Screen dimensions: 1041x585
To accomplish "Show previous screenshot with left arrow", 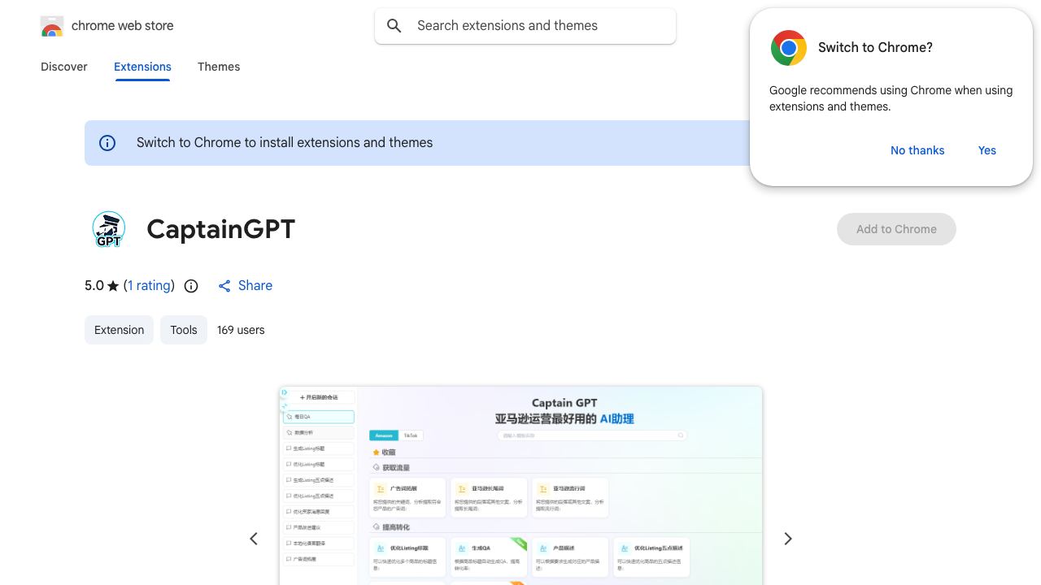I will coord(254,539).
